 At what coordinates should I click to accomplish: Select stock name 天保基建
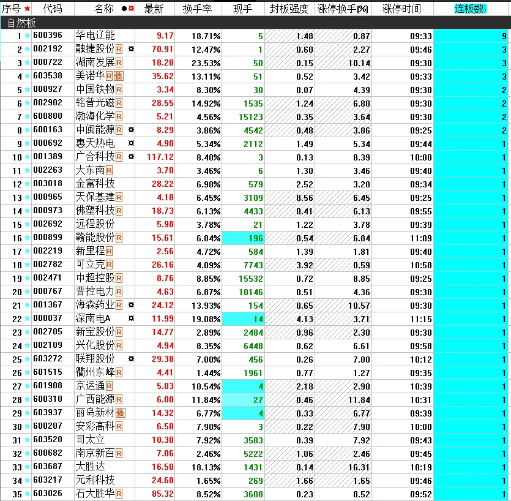(95, 197)
